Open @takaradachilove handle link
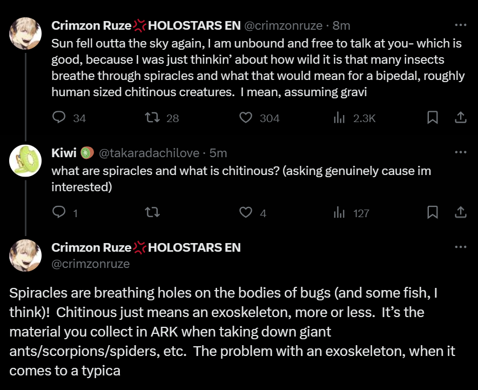 click(149, 153)
